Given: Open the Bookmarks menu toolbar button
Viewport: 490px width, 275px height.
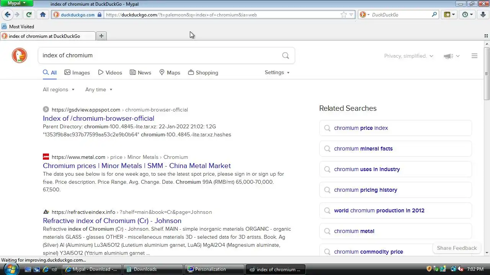Looking at the screenshot, I should coord(449,15).
